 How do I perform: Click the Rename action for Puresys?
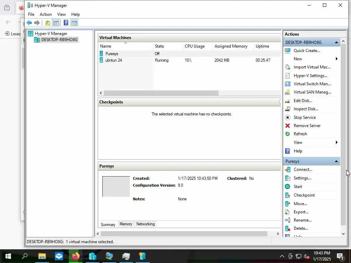[302, 220]
